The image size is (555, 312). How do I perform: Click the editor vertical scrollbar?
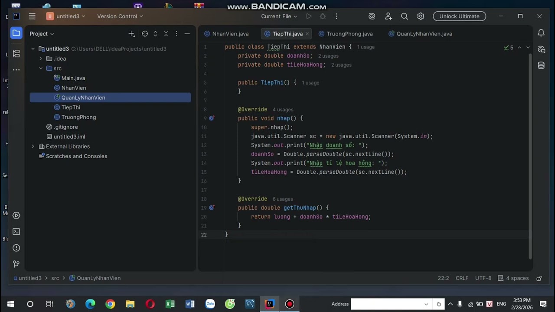530,156
